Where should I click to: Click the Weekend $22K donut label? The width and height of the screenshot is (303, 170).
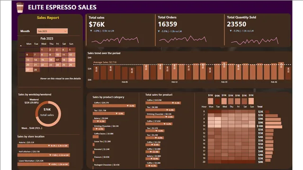pos(32,101)
